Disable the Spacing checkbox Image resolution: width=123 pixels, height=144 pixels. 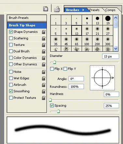tap(52, 105)
